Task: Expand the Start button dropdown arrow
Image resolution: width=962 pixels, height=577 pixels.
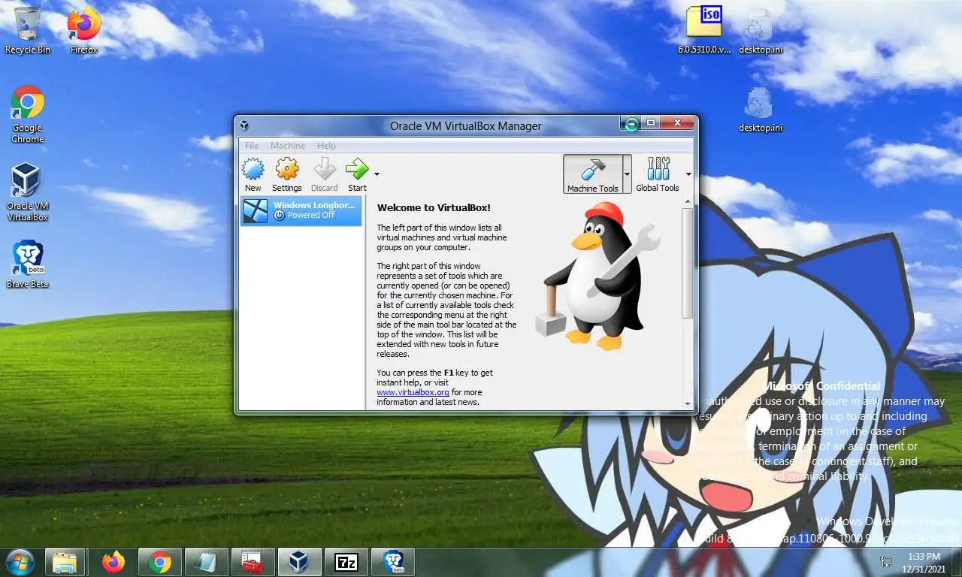Action: pyautogui.click(x=377, y=174)
